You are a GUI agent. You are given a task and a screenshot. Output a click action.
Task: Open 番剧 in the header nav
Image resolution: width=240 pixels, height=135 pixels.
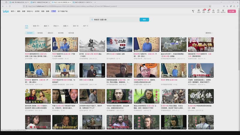[19, 11]
